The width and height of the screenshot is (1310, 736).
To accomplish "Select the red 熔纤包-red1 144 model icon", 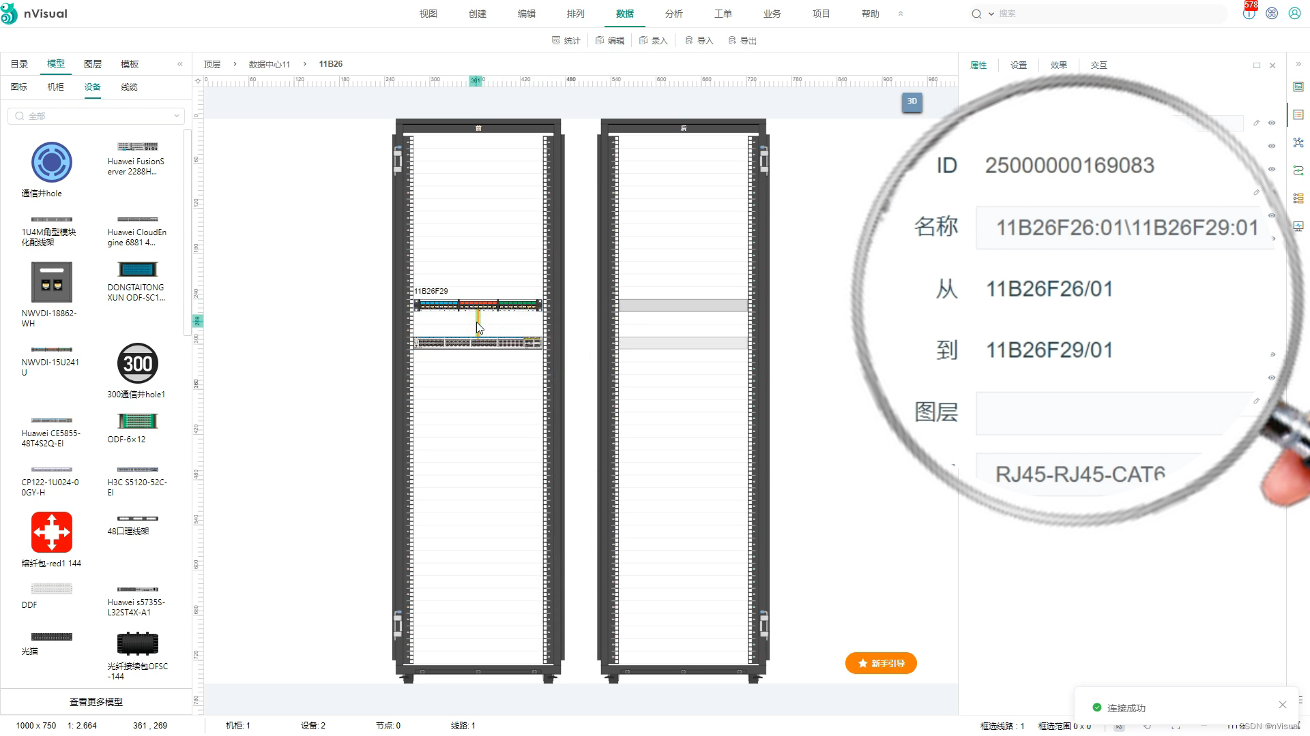I will pyautogui.click(x=51, y=532).
